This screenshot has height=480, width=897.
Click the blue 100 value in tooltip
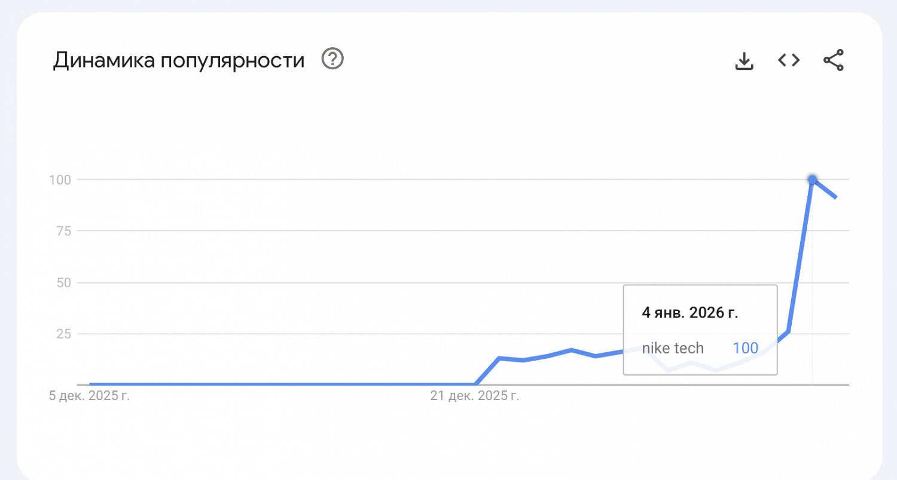coord(745,348)
